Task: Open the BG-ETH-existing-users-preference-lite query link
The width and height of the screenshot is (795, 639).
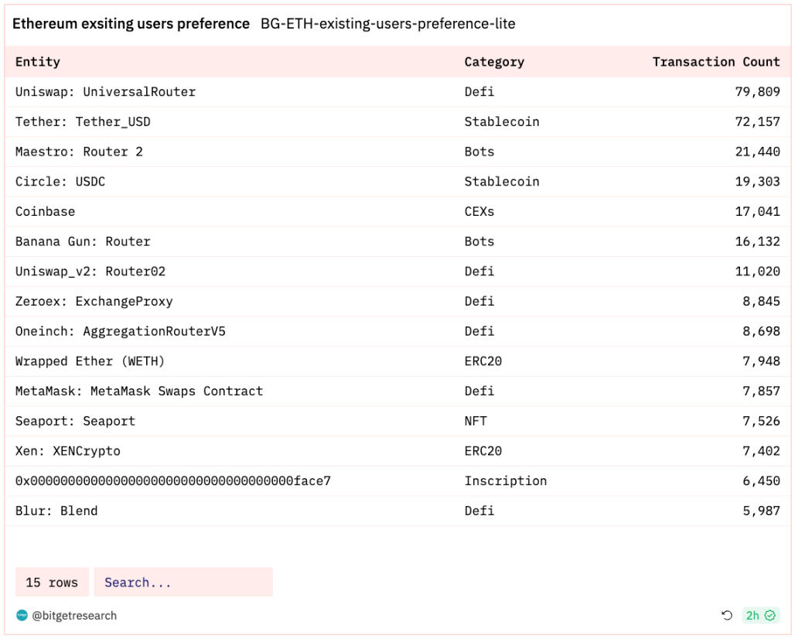Action: coord(388,23)
